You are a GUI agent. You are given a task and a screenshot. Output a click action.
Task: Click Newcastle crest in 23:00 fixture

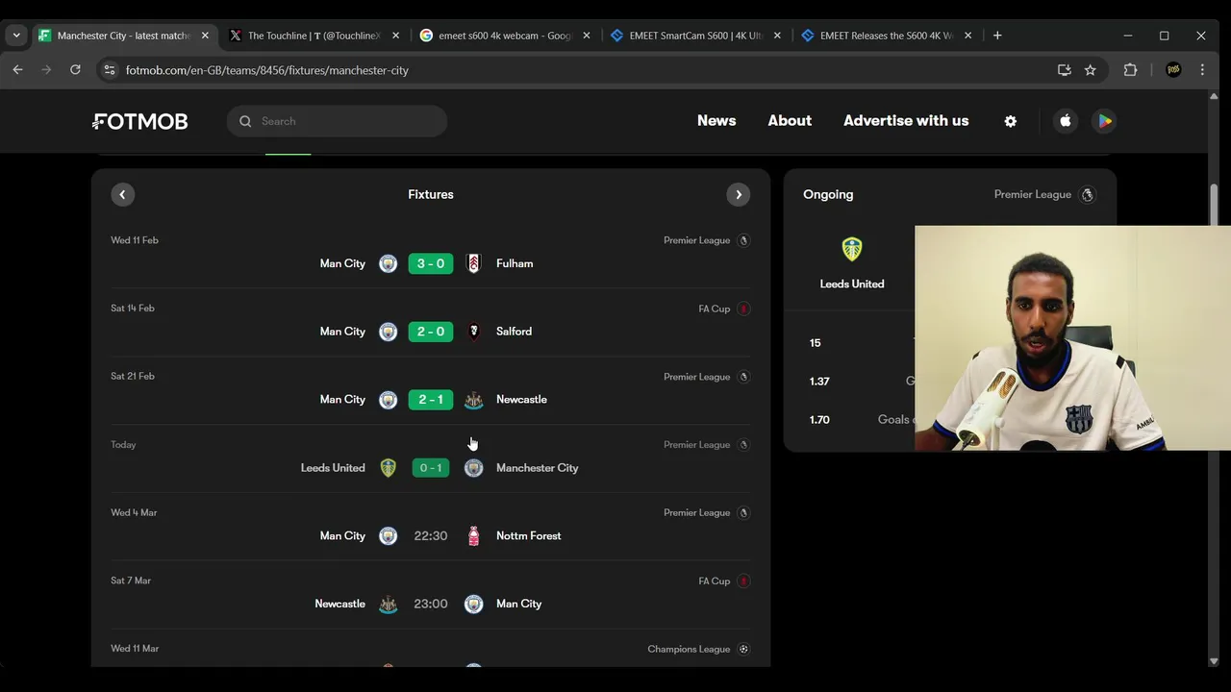(388, 604)
